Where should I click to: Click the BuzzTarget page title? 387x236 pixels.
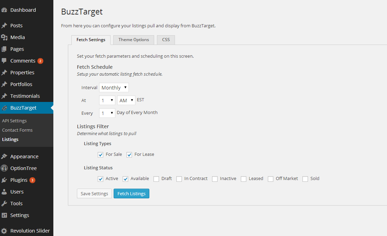tap(82, 12)
